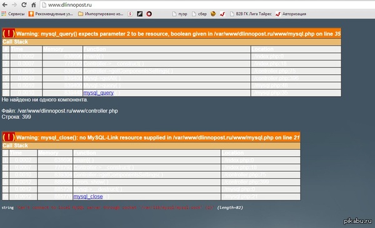Open the пуэр bookmark

[x=179, y=14]
